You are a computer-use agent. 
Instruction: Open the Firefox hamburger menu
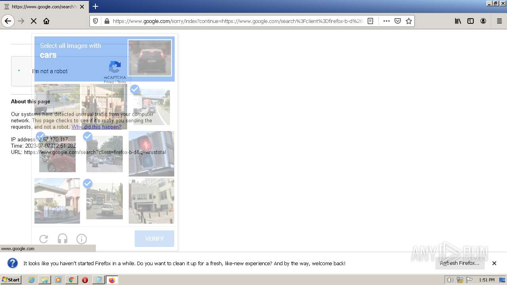(499, 21)
